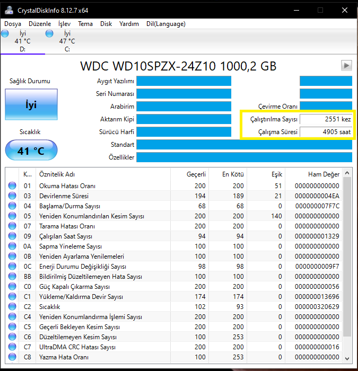Click the Eşik column header
The height and width of the screenshot is (371, 358).
[x=266, y=174]
